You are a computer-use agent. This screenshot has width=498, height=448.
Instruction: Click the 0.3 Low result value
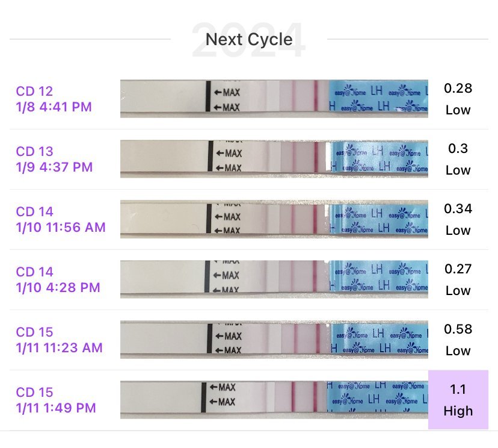click(458, 160)
